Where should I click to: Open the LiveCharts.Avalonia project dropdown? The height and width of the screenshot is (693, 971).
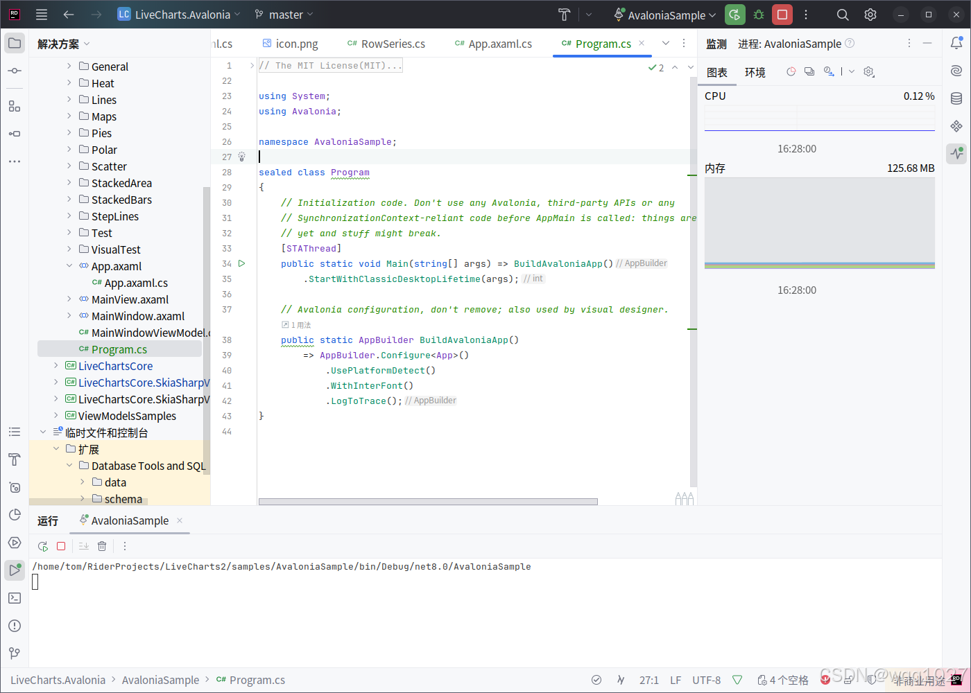(179, 15)
